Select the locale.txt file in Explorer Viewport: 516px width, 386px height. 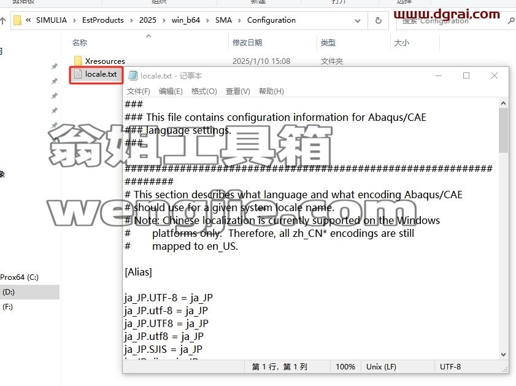pos(96,74)
